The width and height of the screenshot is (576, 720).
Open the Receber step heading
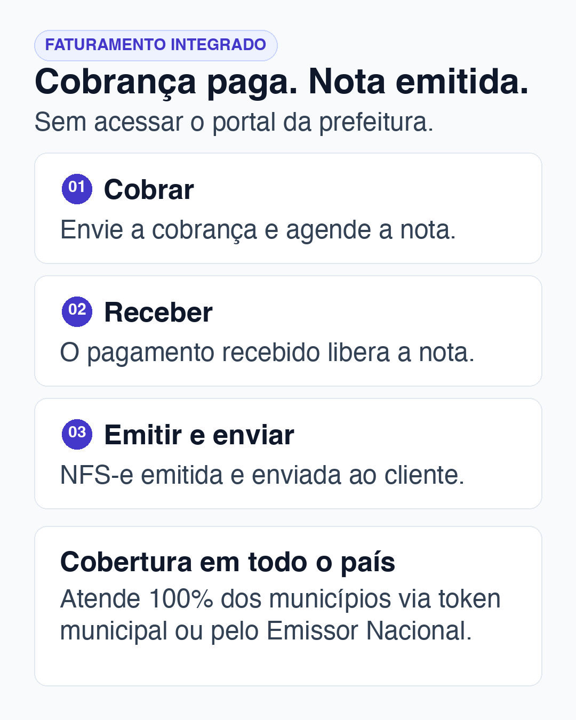pyautogui.click(x=158, y=313)
